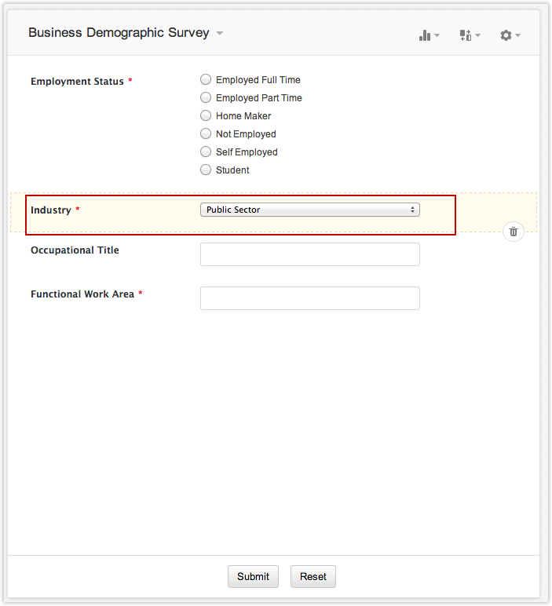Open the swap-arrows share/embed menu
Image resolution: width=552 pixels, height=606 pixels.
point(469,35)
